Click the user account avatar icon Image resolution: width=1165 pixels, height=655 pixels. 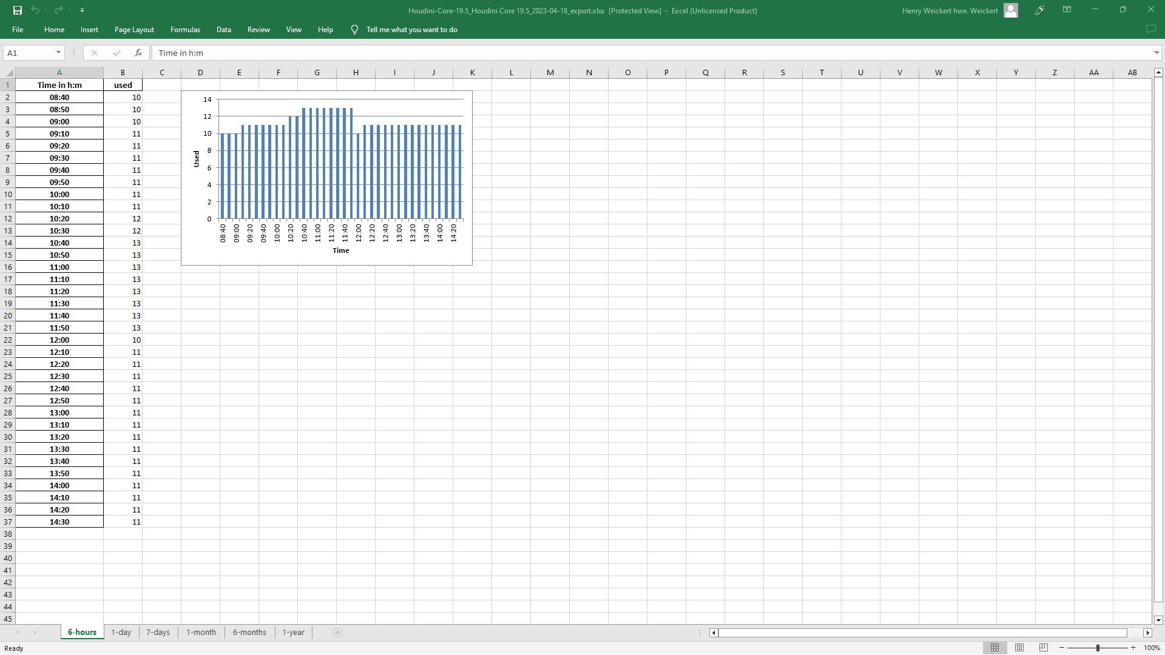pyautogui.click(x=1011, y=10)
